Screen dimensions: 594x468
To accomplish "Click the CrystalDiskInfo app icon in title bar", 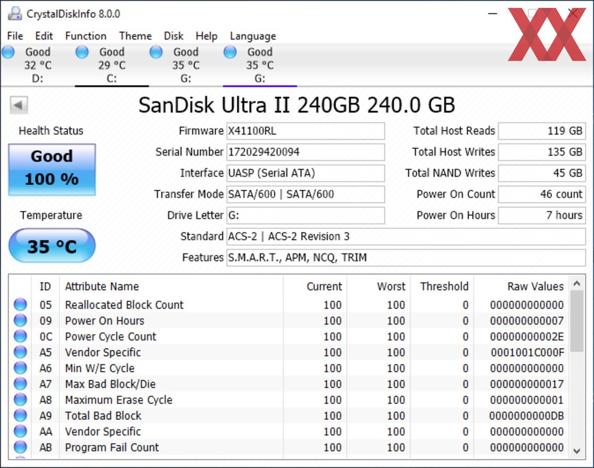I will (x=14, y=14).
